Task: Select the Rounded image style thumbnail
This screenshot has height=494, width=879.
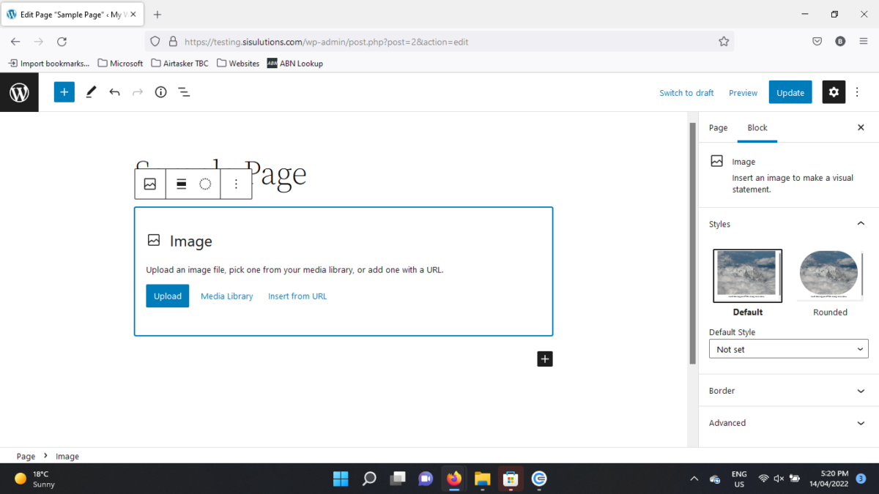Action: pos(829,275)
